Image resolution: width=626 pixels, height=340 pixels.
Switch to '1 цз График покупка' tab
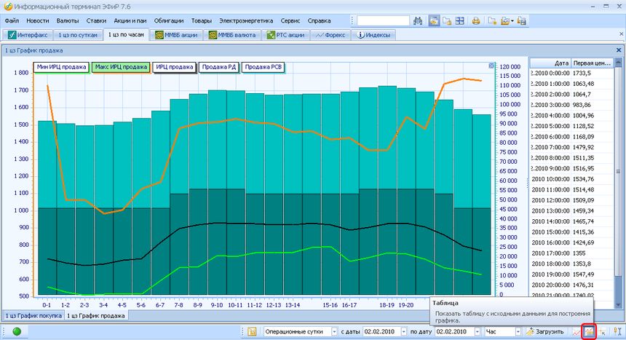coord(32,315)
